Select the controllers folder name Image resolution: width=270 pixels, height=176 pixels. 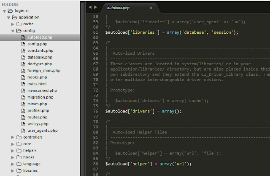click(x=33, y=137)
